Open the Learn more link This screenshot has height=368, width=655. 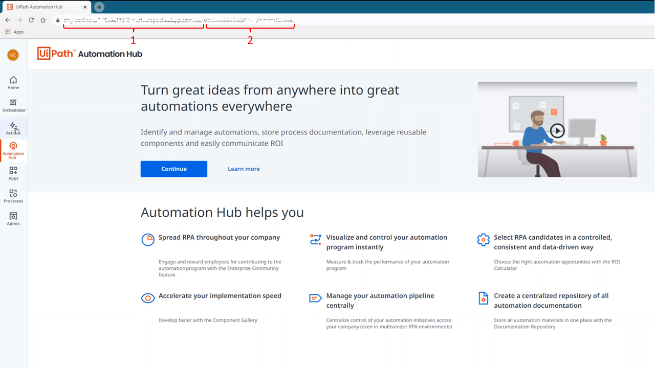pyautogui.click(x=244, y=169)
